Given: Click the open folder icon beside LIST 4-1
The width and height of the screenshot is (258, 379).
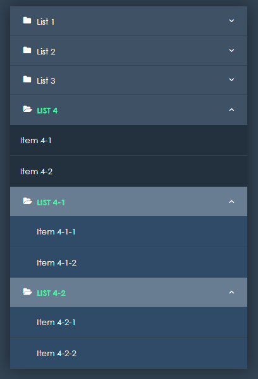Looking at the screenshot, I should (x=27, y=201).
